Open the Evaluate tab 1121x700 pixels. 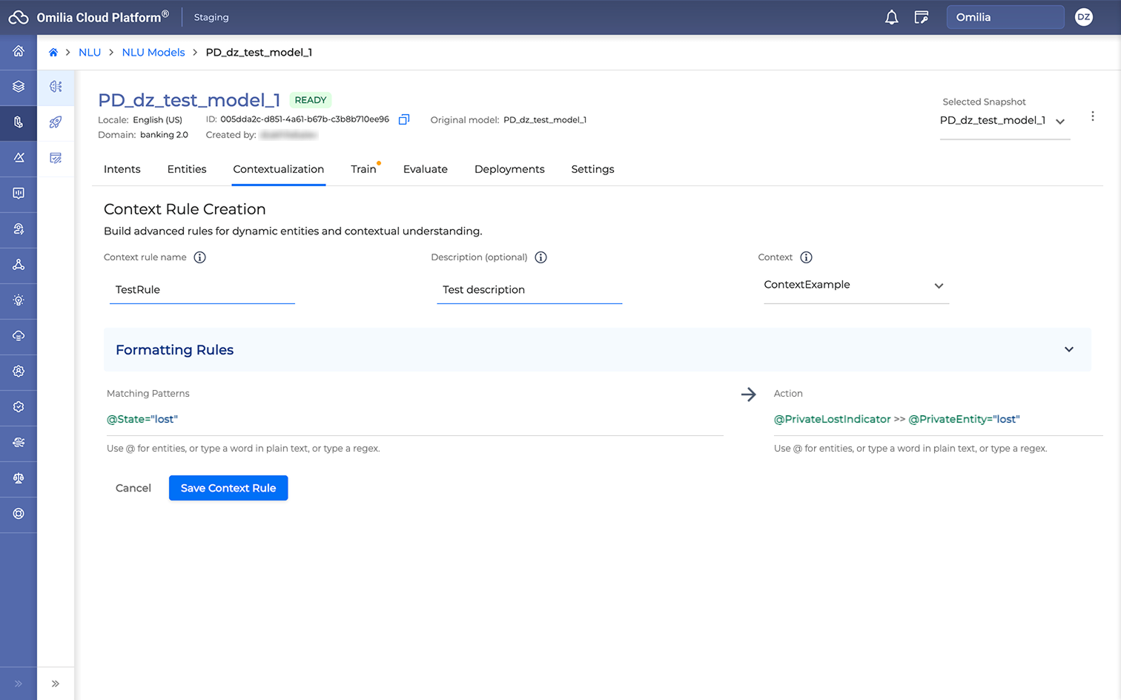[x=425, y=169]
